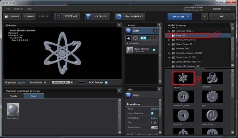The width and height of the screenshot is (238, 138).
Task: Click the Extrude tool icon
Action: click(88, 16)
